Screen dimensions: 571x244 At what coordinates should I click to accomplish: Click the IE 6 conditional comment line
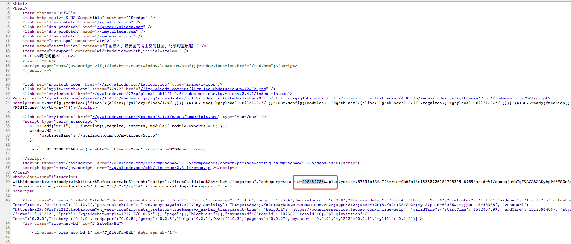39,61
